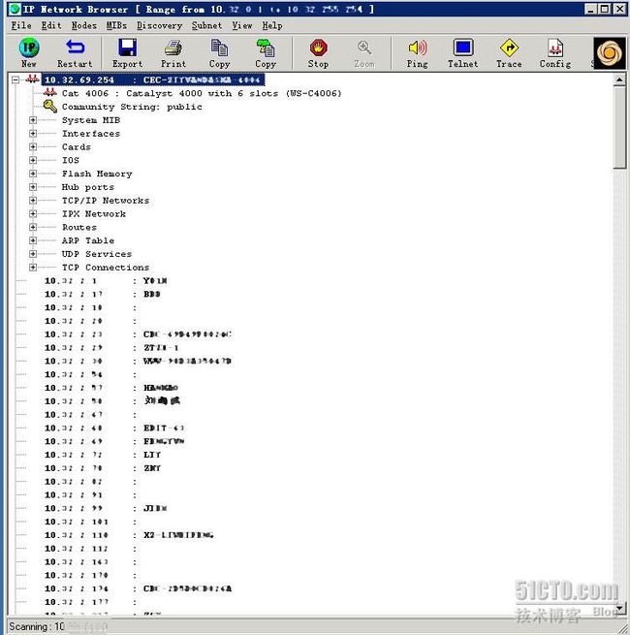Stop the network scan

click(x=318, y=48)
